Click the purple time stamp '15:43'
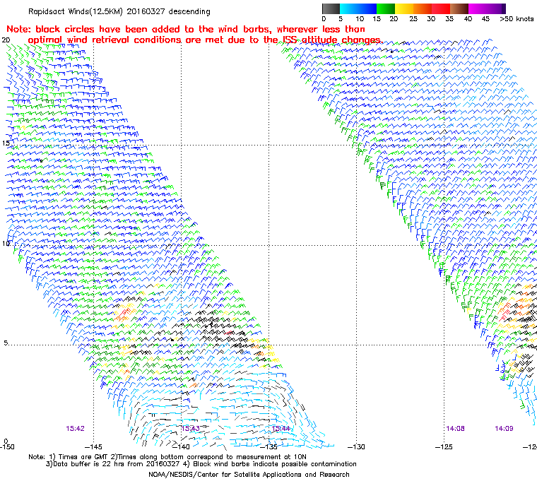 [x=190, y=429]
